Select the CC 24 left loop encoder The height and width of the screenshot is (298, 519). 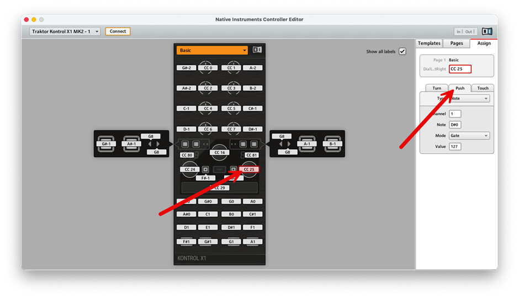tap(190, 169)
